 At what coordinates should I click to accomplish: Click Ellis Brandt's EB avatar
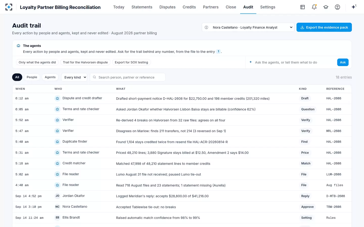[57, 218]
